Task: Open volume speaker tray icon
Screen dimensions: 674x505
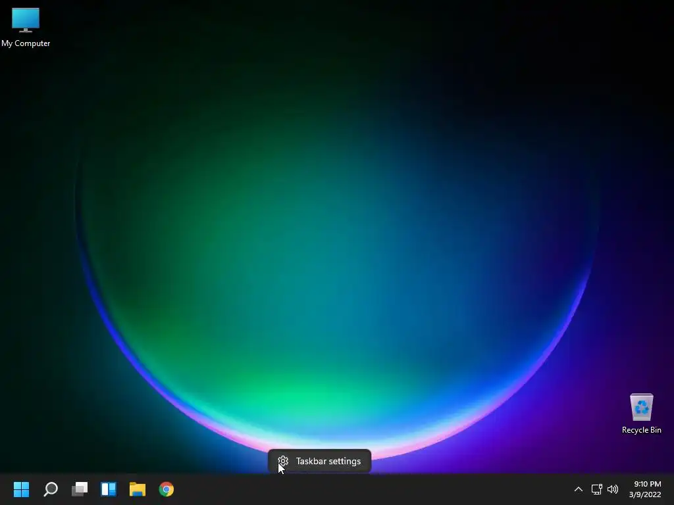Action: click(x=613, y=489)
